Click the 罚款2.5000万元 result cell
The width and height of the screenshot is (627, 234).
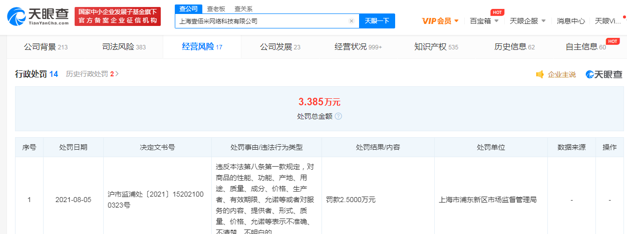(351, 200)
